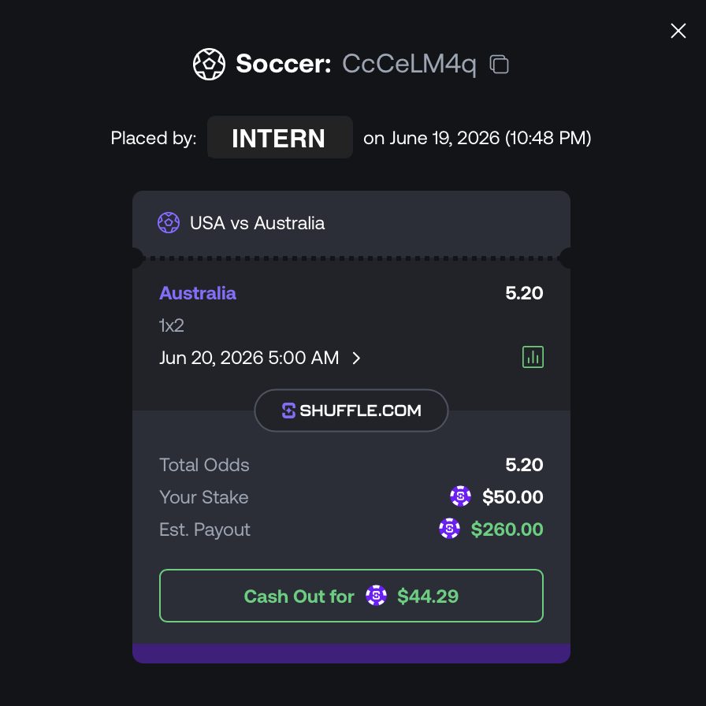The height and width of the screenshot is (706, 706).
Task: Open the match statistics chart icon
Action: pos(533,357)
